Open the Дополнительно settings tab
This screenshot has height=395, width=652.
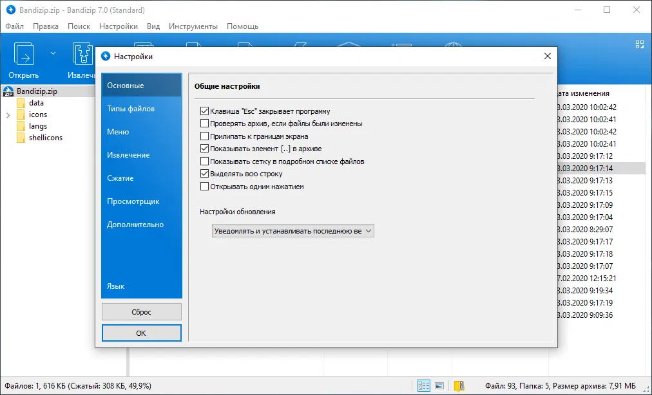click(141, 225)
